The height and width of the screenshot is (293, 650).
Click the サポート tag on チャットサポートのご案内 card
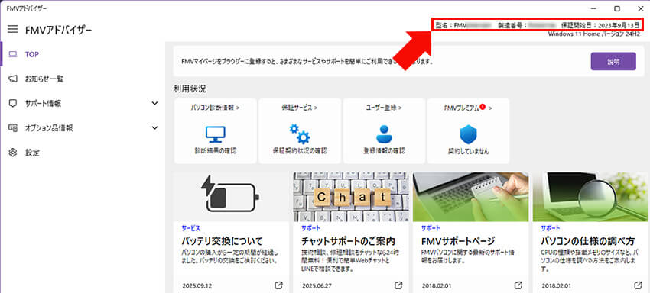[310, 228]
